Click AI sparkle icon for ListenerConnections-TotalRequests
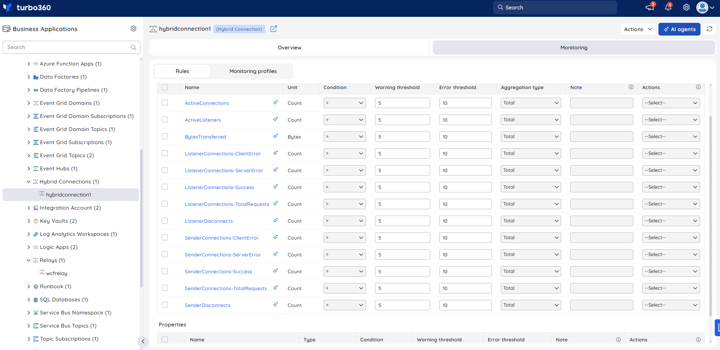 276,204
